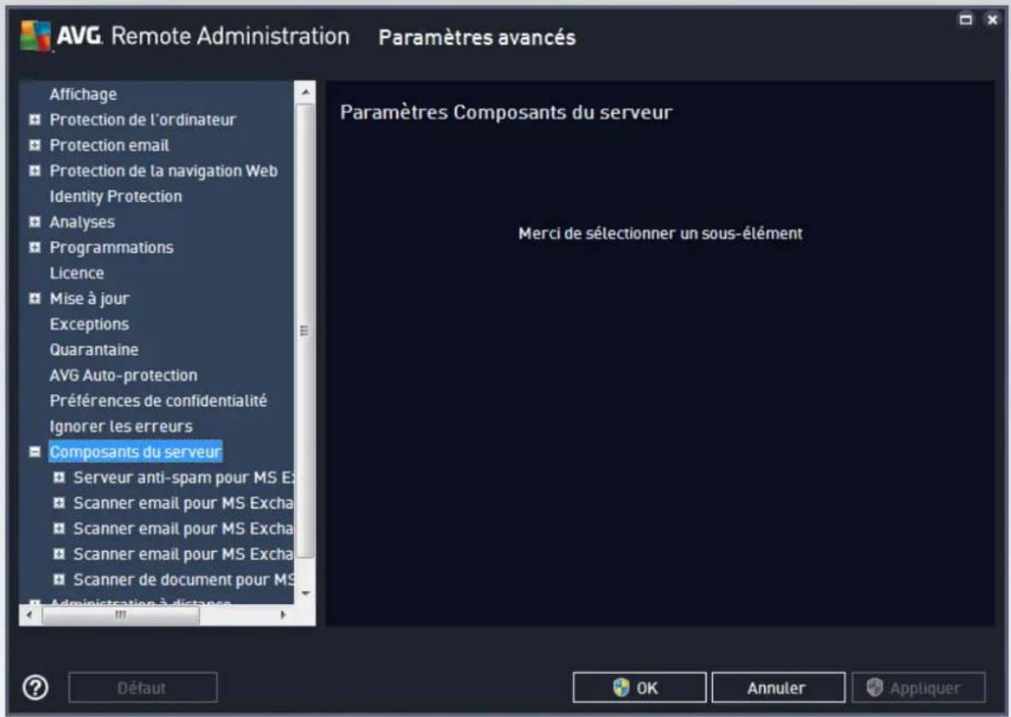The image size is (1011, 717).
Task: Select the Composants du serveur item
Action: (x=135, y=452)
